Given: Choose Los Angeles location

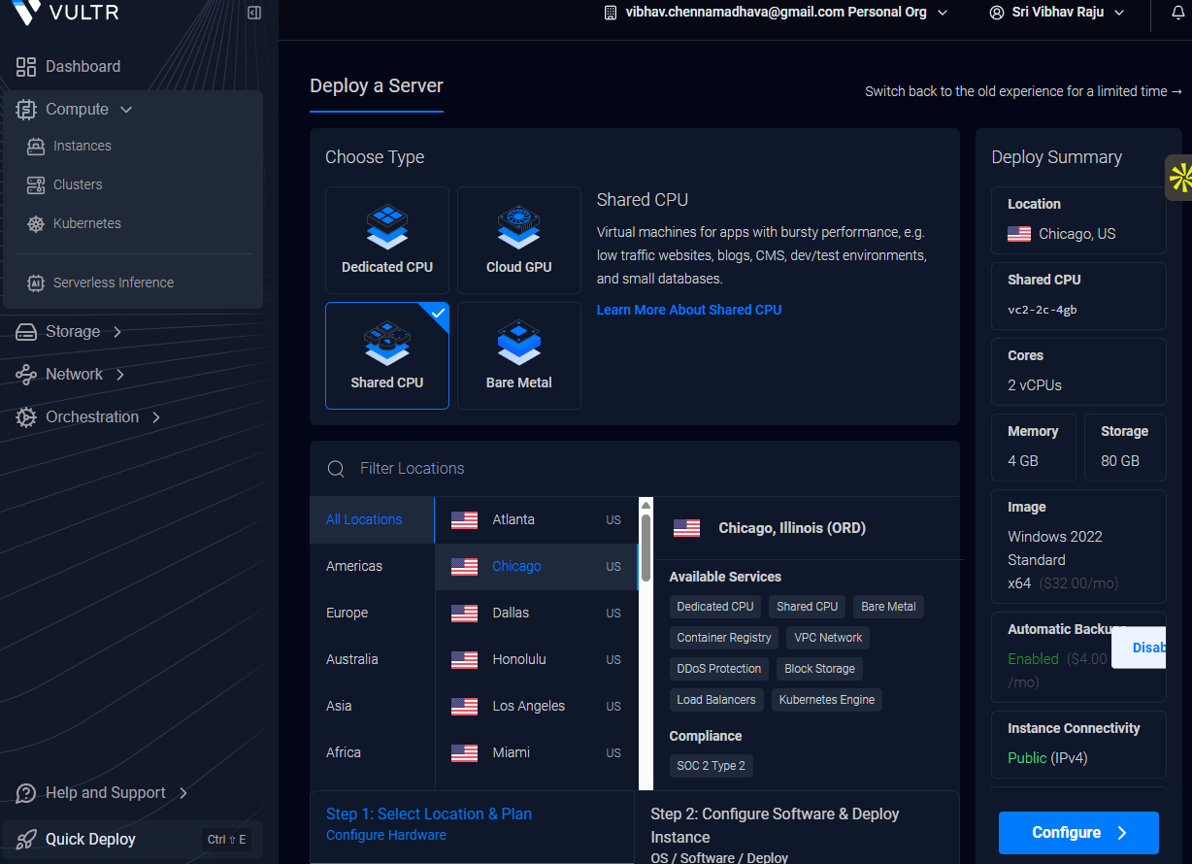Looking at the screenshot, I should (537, 706).
